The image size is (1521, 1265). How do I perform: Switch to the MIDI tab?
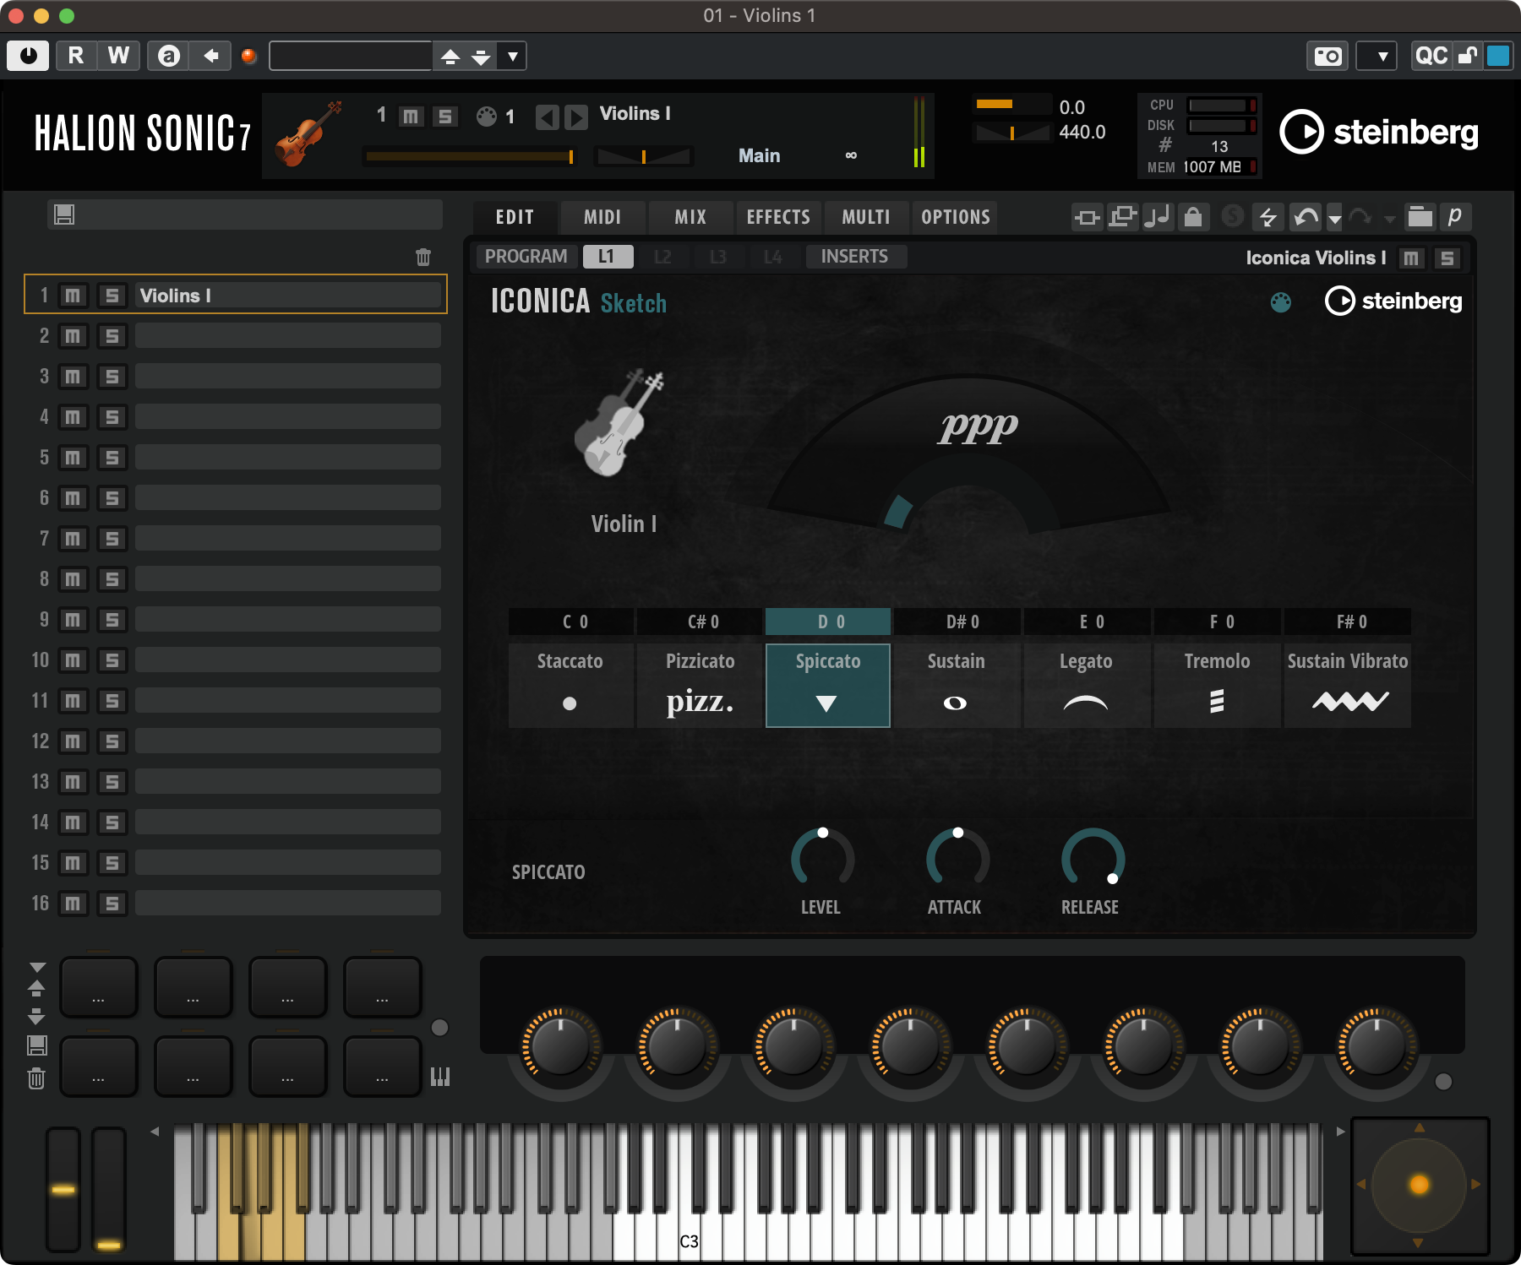pyautogui.click(x=602, y=217)
